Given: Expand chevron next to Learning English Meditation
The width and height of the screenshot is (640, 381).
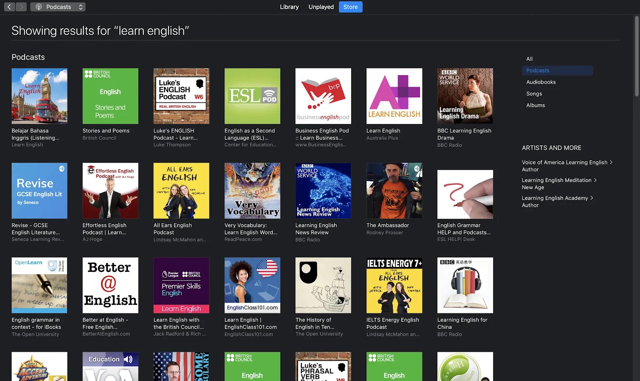Looking at the screenshot, I should point(595,180).
